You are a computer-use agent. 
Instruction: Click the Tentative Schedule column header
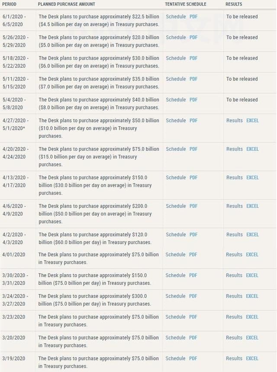coord(186,4)
